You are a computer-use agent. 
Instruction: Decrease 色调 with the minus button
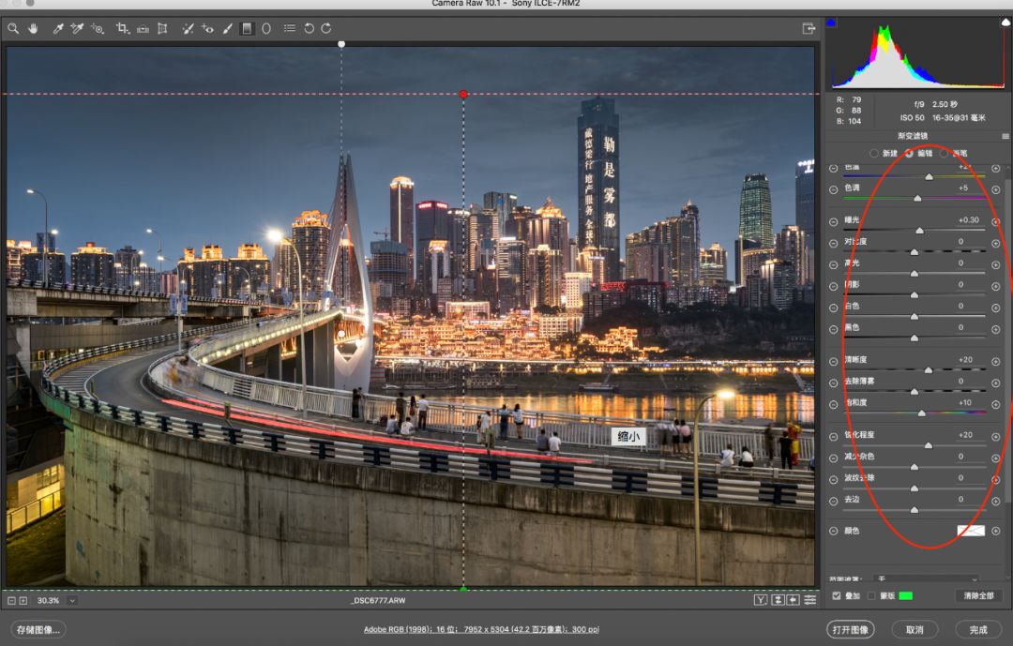tap(834, 190)
